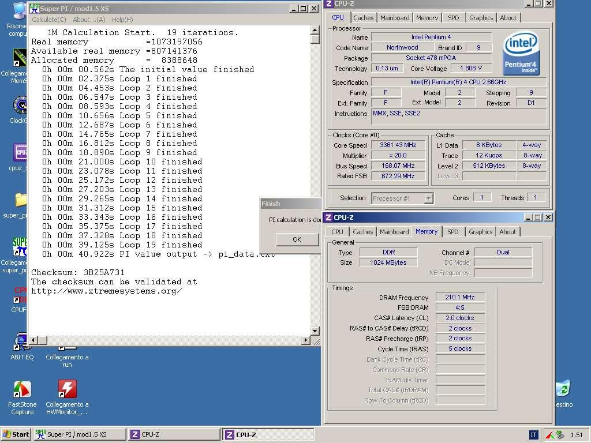Click the 'Loop 19 finished' line

pos(122,245)
